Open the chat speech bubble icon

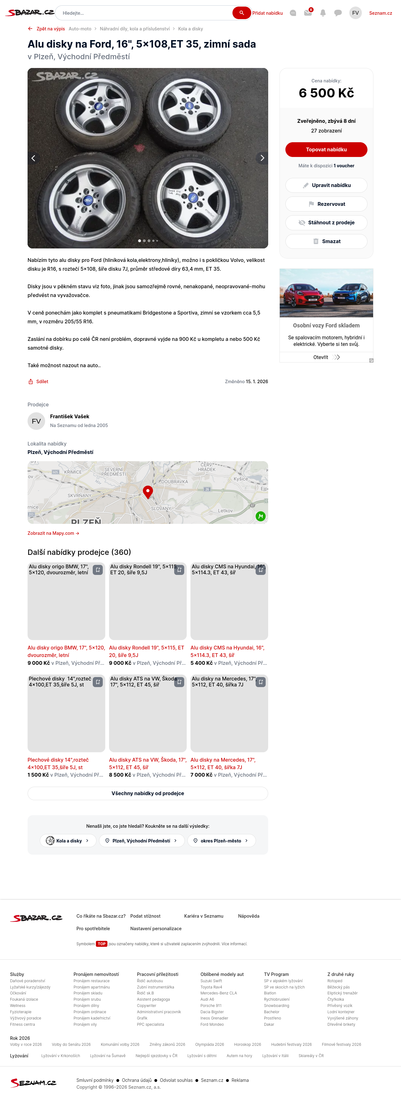point(338,13)
